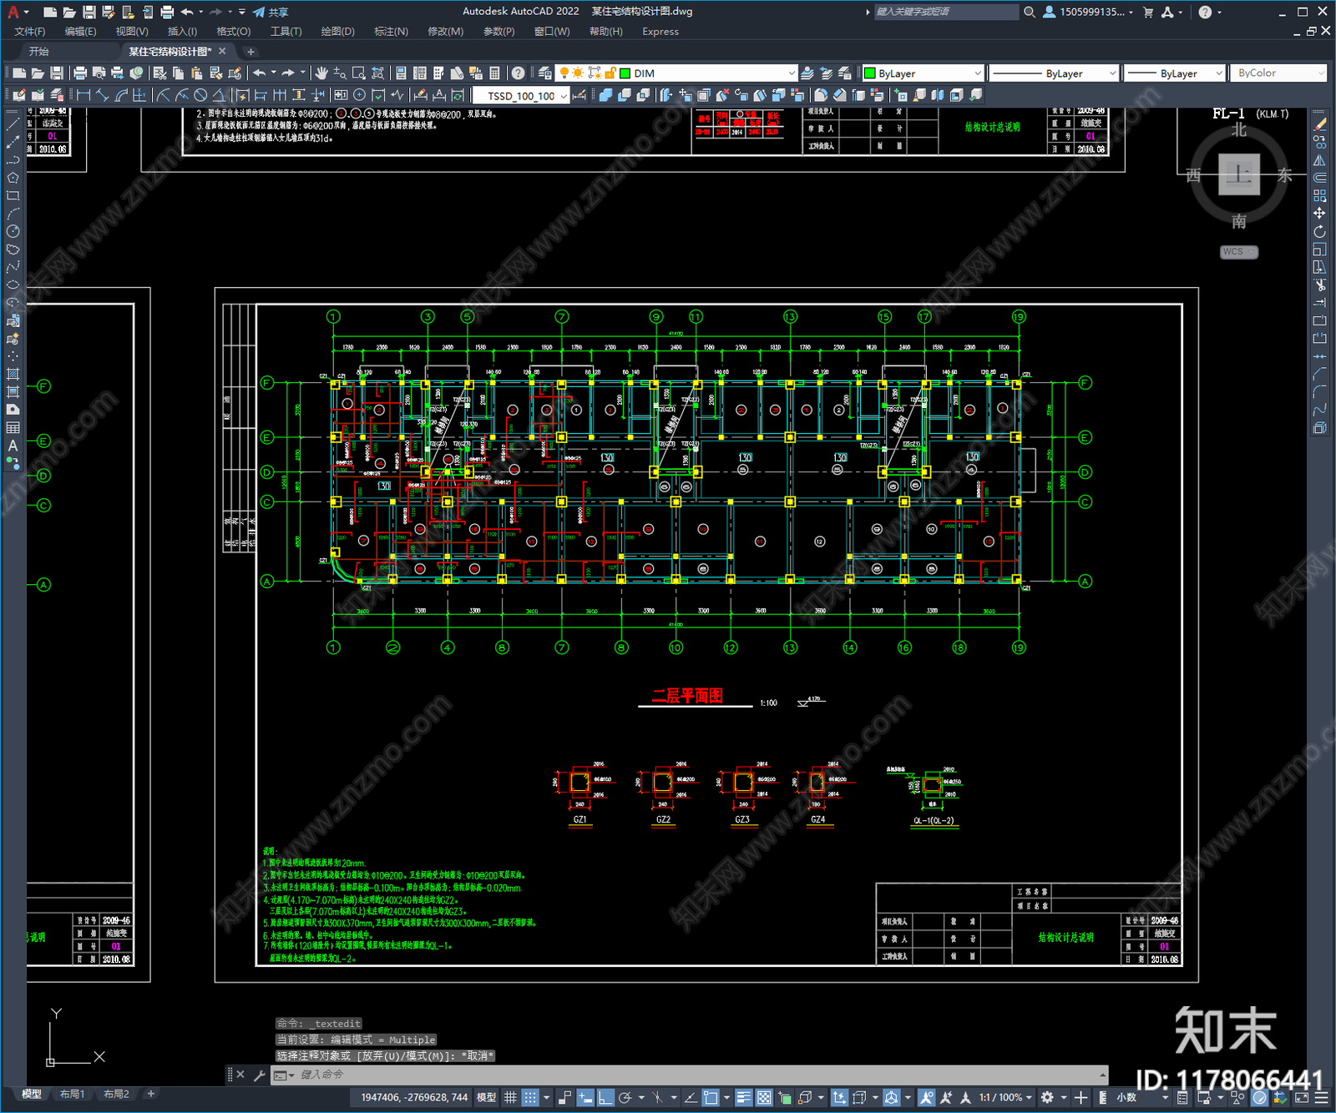Image resolution: width=1336 pixels, height=1113 pixels.
Task: Click the green DIM layer color square
Action: click(x=625, y=73)
